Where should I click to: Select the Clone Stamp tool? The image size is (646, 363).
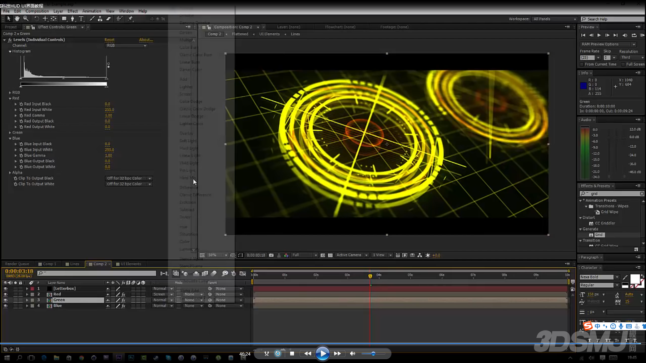[x=100, y=19]
